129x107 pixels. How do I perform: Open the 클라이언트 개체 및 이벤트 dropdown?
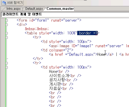tap(65, 14)
